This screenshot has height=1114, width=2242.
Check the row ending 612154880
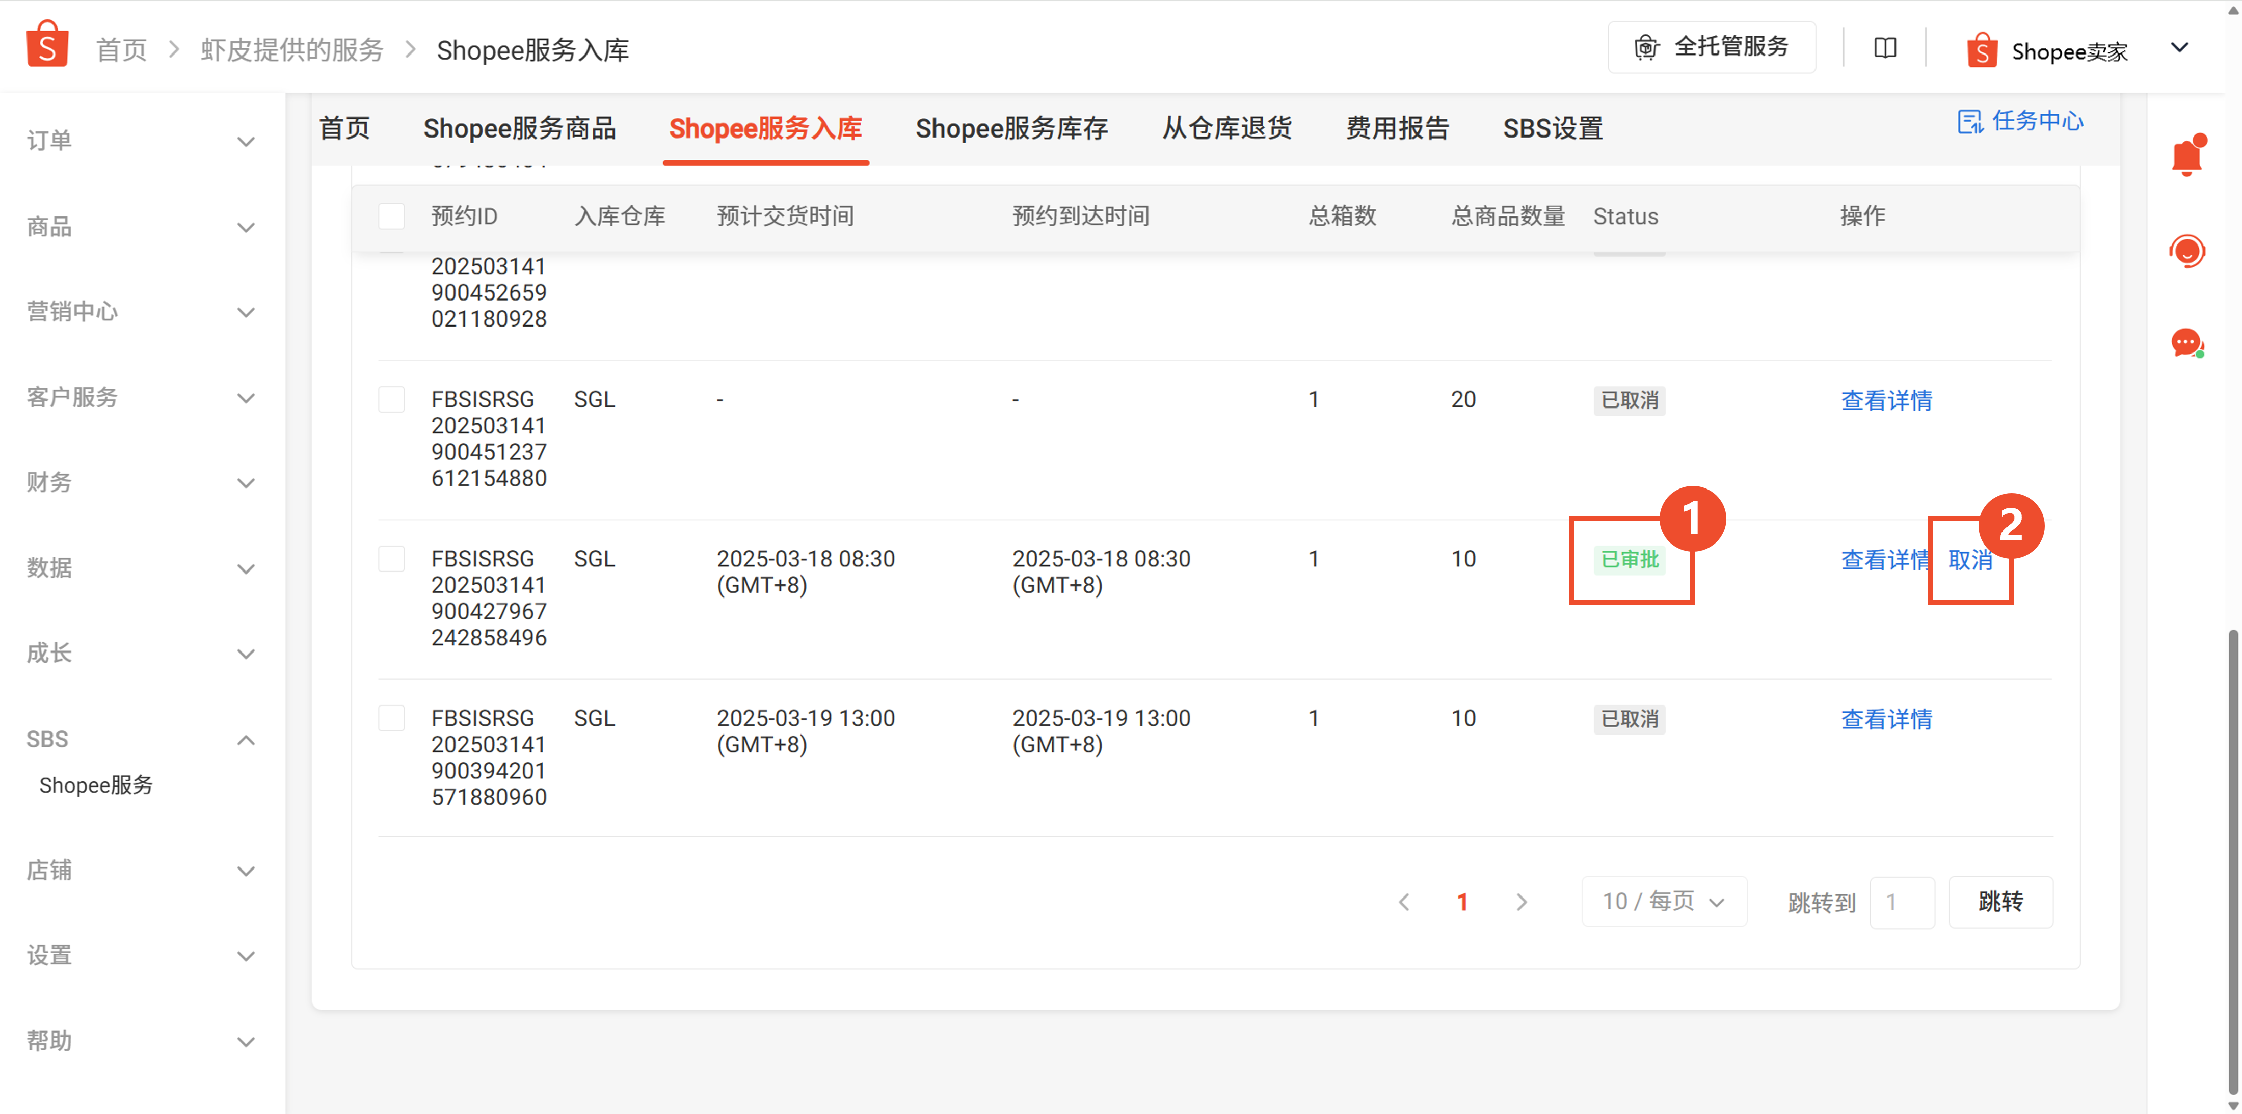[x=392, y=399]
